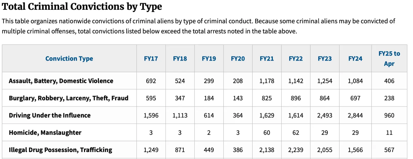Click the FY21 column header
This screenshot has height=159, width=413.
coord(267,59)
